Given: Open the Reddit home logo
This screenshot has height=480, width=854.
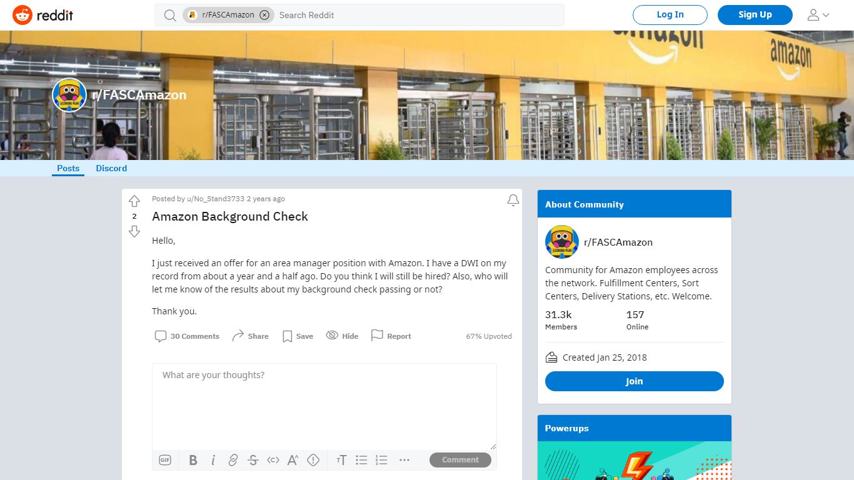Looking at the screenshot, I should point(43,15).
